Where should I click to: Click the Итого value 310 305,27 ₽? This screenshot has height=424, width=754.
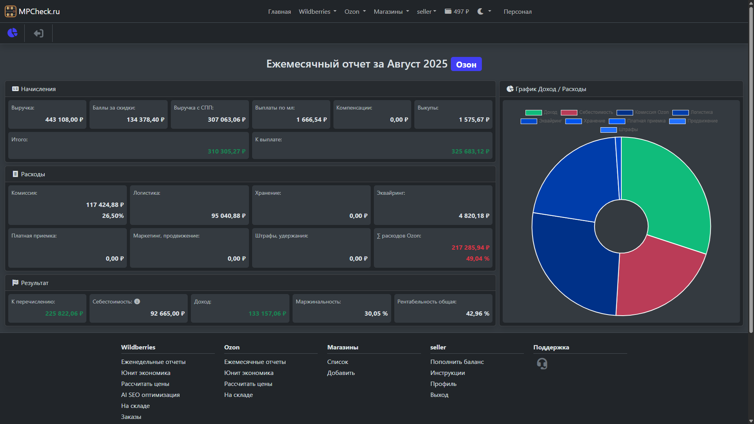click(x=227, y=151)
